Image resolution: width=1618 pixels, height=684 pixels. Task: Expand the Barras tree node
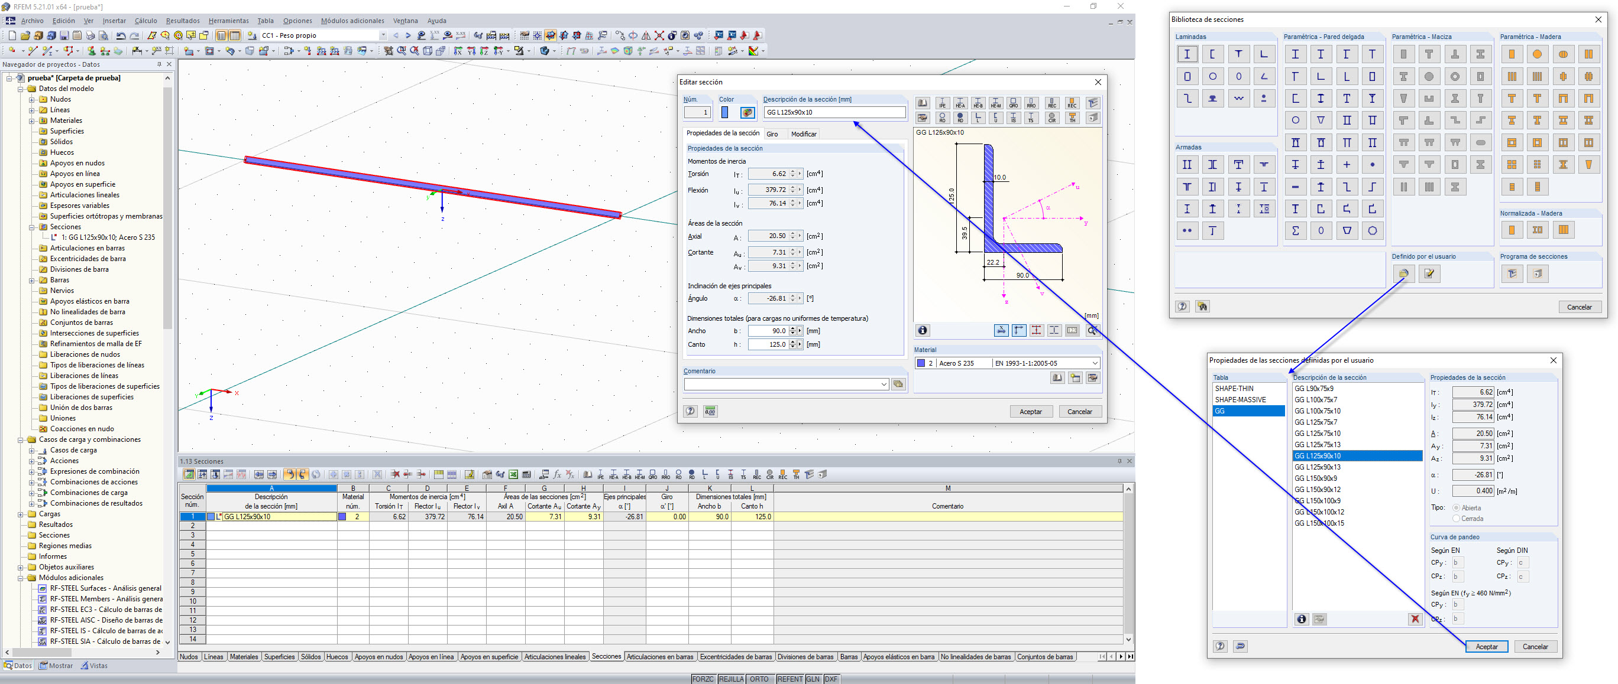tap(31, 280)
